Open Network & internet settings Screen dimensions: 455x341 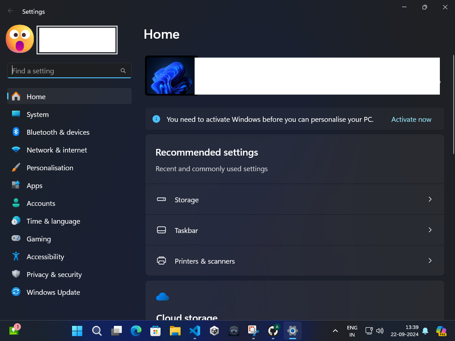point(69,150)
